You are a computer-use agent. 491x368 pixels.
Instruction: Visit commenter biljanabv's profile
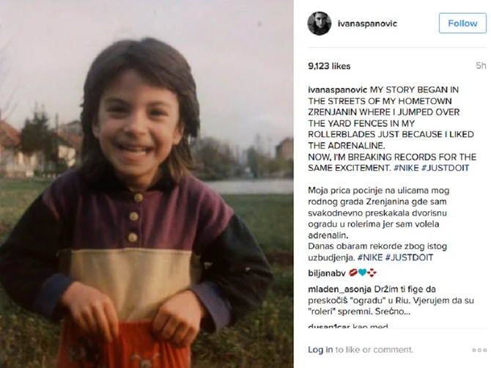(325, 272)
